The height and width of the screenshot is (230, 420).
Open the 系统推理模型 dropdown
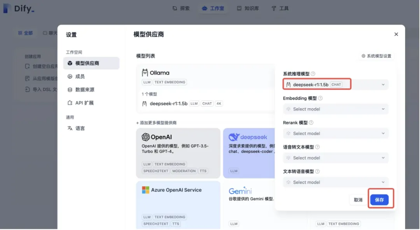(336, 85)
